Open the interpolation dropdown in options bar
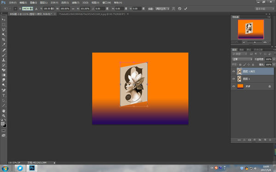276x172 pixels. click(x=162, y=9)
